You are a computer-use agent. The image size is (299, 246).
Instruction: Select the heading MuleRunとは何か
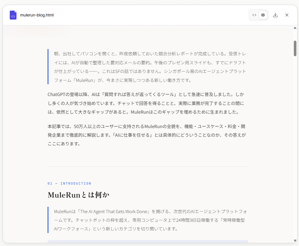tap(78, 195)
